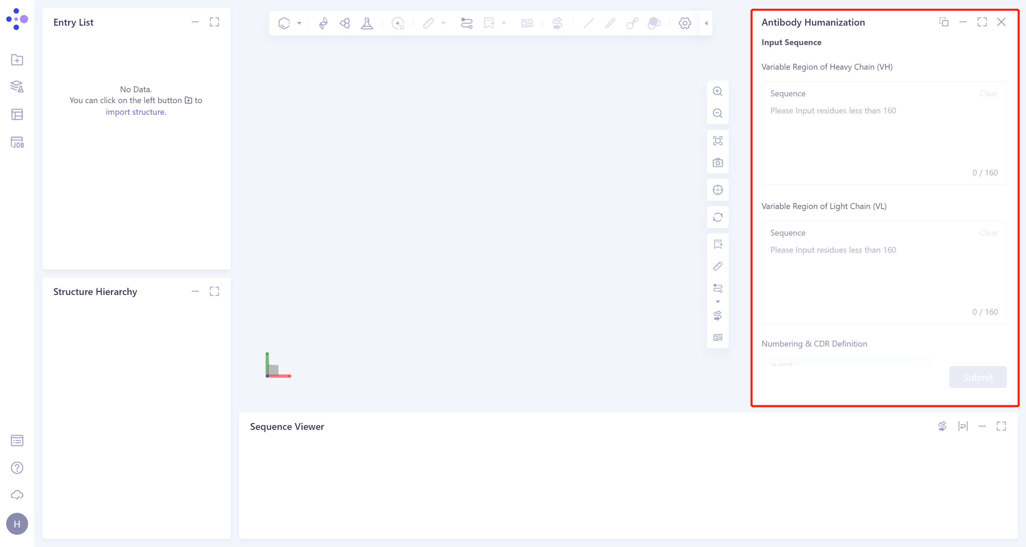Click the center focus target icon
The width and height of the screenshot is (1026, 547).
point(718,190)
